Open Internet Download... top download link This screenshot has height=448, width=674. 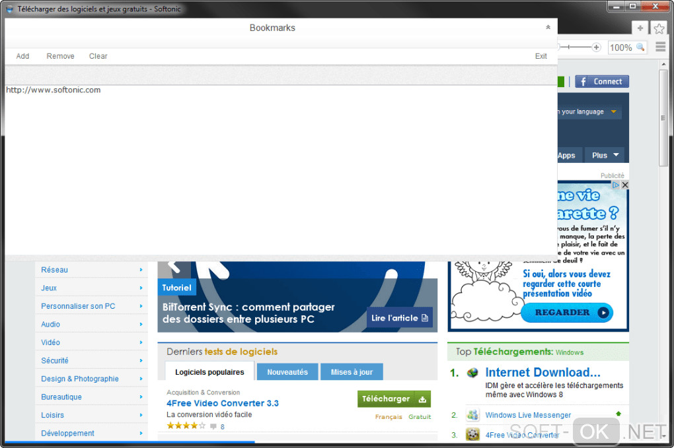click(543, 373)
